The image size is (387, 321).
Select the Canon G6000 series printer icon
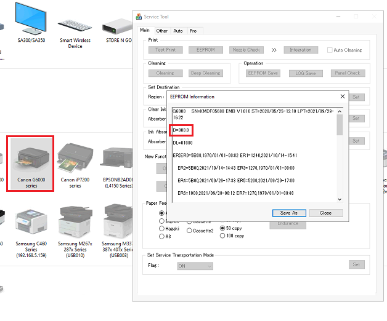pyautogui.click(x=31, y=164)
